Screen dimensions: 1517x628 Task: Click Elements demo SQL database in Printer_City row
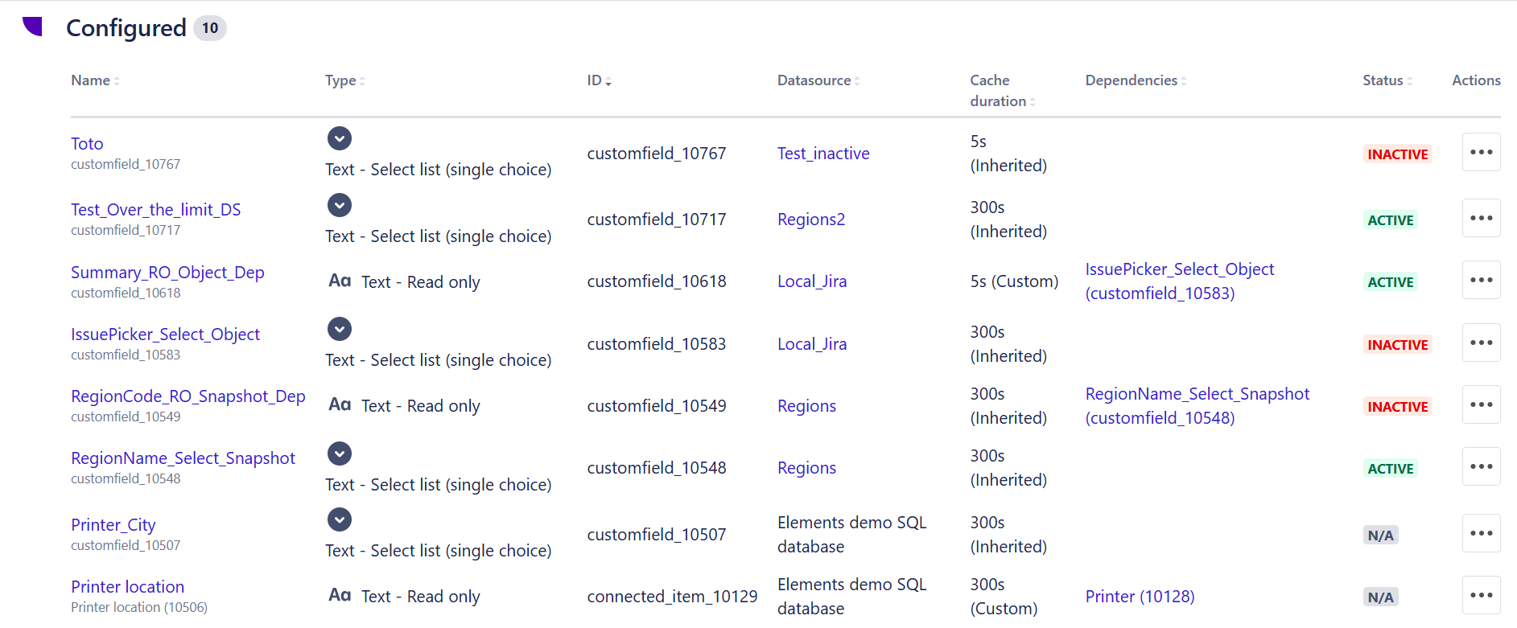click(852, 535)
